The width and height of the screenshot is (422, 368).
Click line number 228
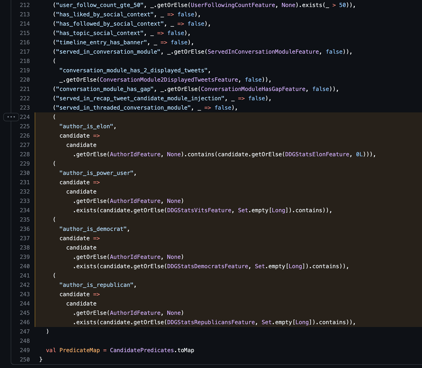click(x=25, y=154)
